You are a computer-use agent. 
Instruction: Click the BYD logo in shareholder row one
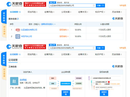click(x=18, y=30)
